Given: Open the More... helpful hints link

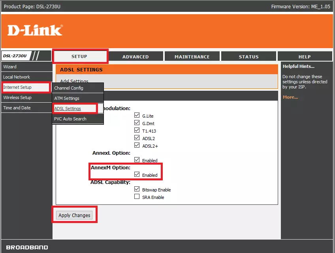Looking at the screenshot, I should 290,97.
